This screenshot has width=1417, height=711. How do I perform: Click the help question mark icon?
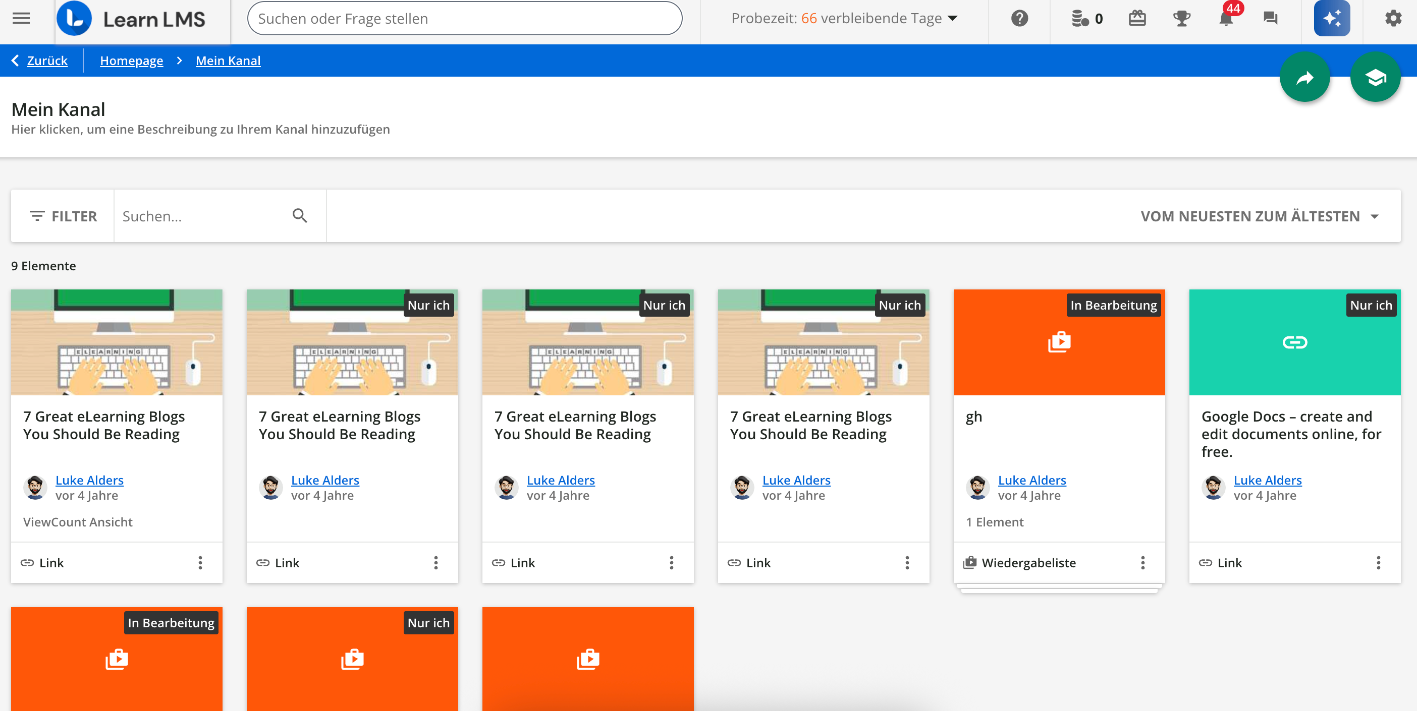click(x=1019, y=19)
